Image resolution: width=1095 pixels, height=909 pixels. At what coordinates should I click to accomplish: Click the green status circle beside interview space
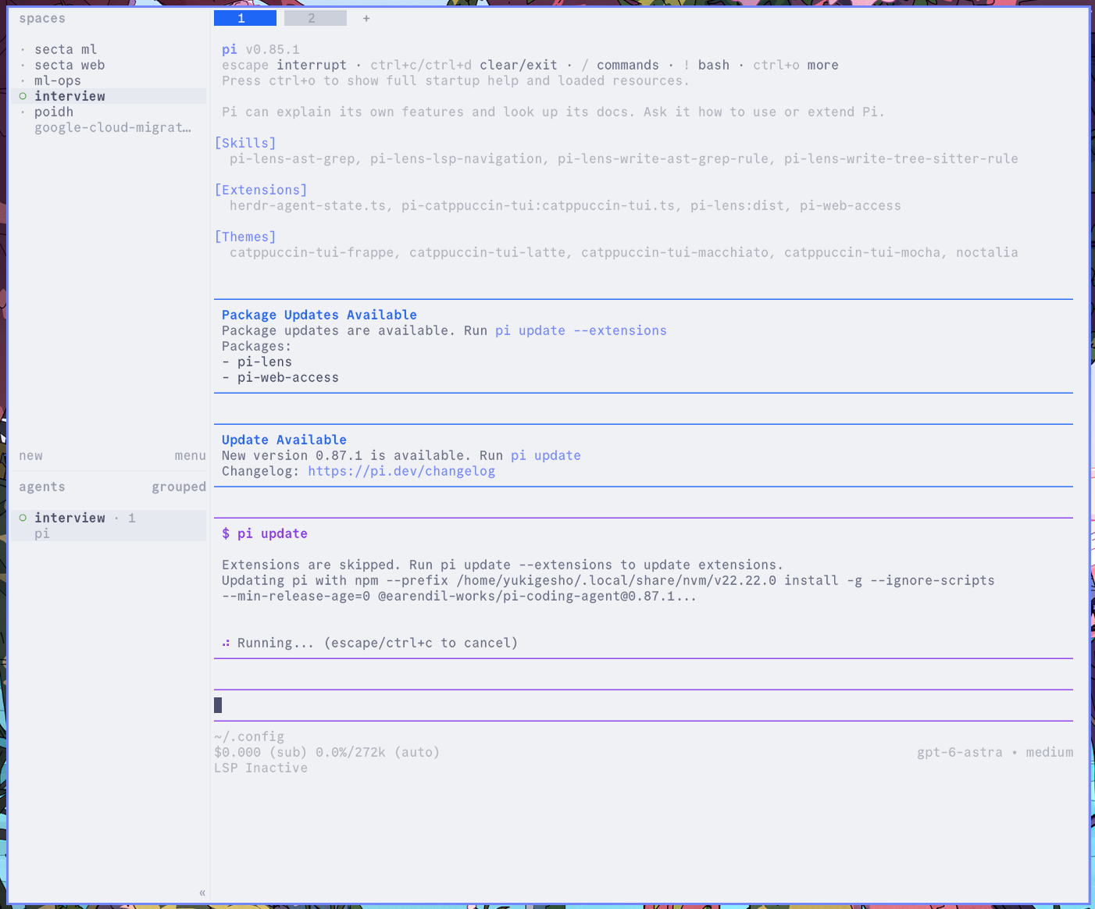(x=23, y=96)
